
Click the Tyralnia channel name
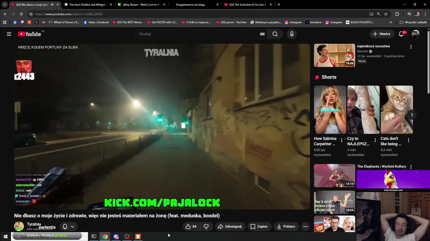(x=34, y=224)
